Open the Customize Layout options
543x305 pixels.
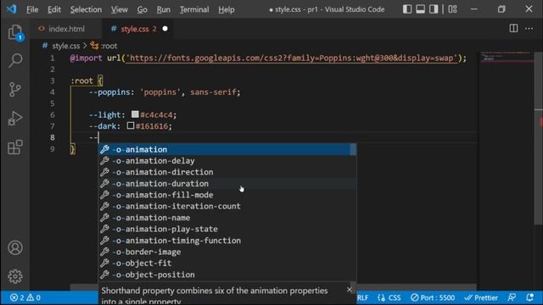[452, 9]
